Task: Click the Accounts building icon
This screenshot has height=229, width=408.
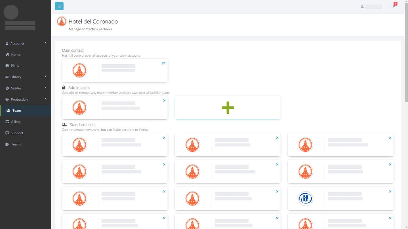Action: coord(7,43)
